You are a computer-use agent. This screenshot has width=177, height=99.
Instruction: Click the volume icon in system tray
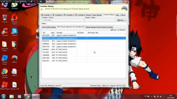tap(161, 97)
